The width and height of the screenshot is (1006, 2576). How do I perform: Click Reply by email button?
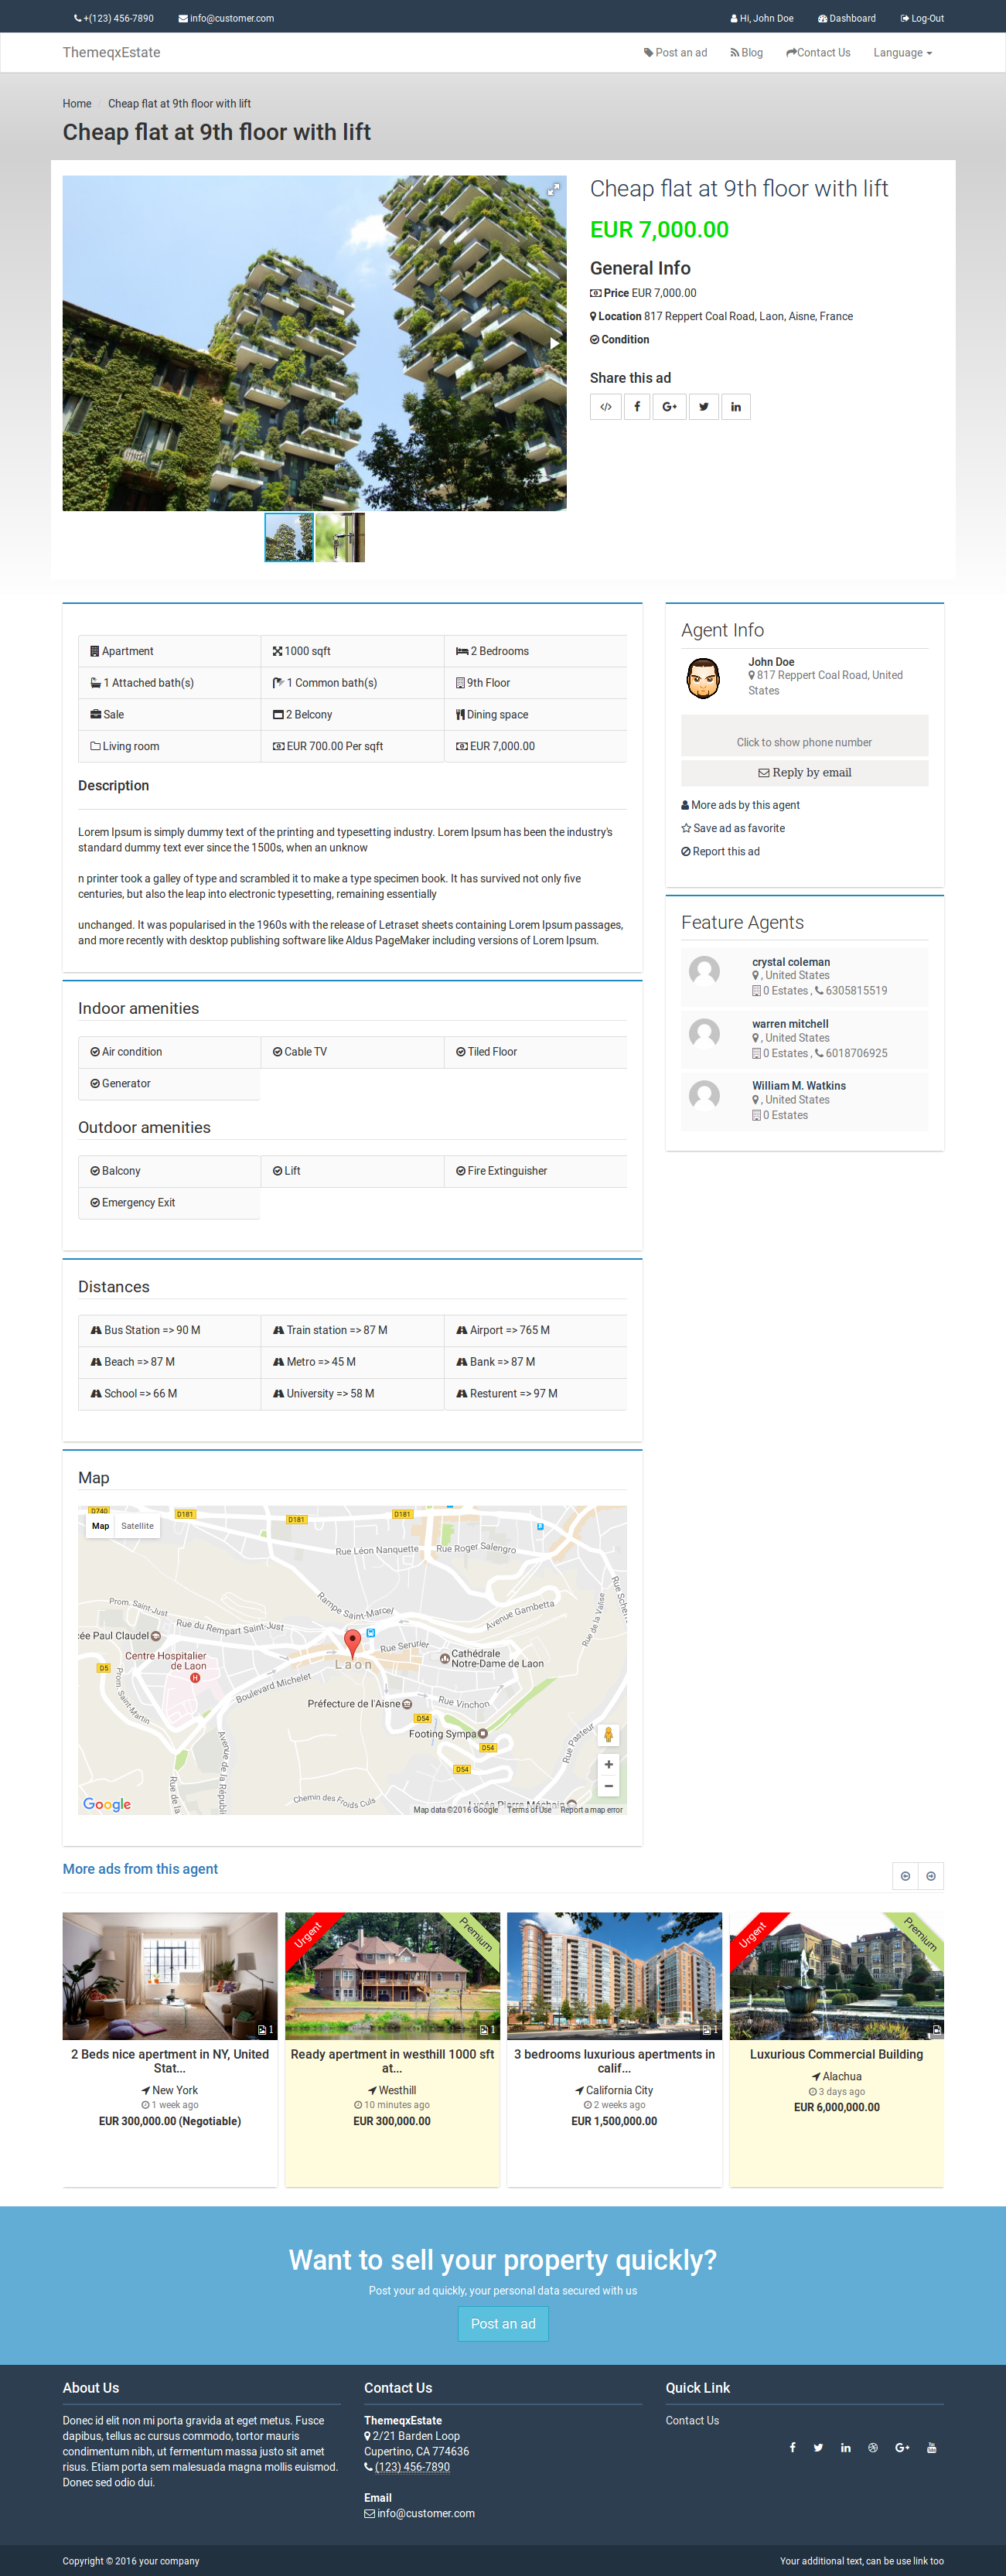(x=804, y=773)
